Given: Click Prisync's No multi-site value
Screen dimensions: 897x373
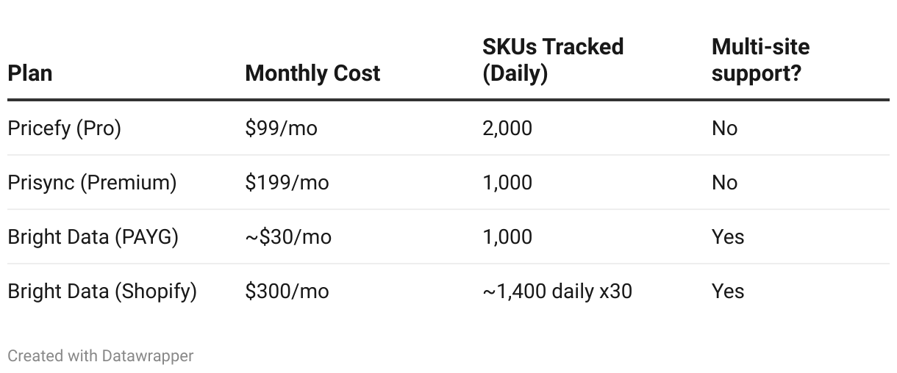Looking at the screenshot, I should [724, 183].
